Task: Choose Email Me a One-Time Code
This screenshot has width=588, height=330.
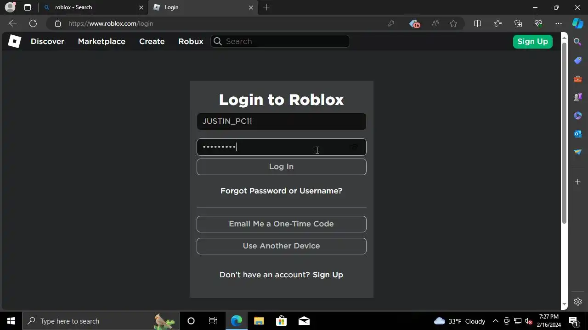Action: click(281, 224)
